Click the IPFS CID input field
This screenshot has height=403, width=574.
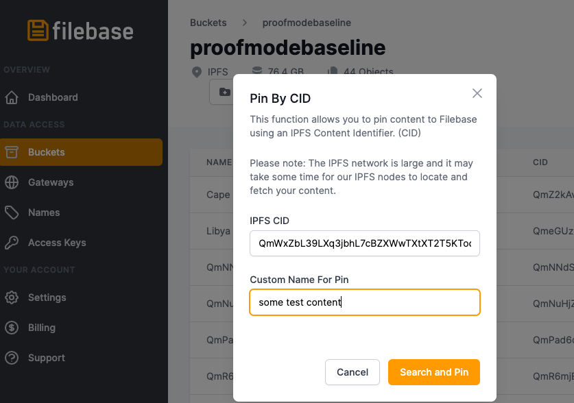[364, 244]
